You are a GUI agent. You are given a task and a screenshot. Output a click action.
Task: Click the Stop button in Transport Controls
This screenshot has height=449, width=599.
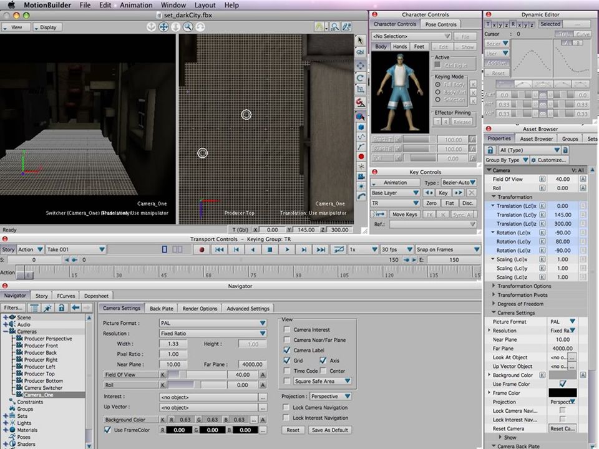[270, 249]
